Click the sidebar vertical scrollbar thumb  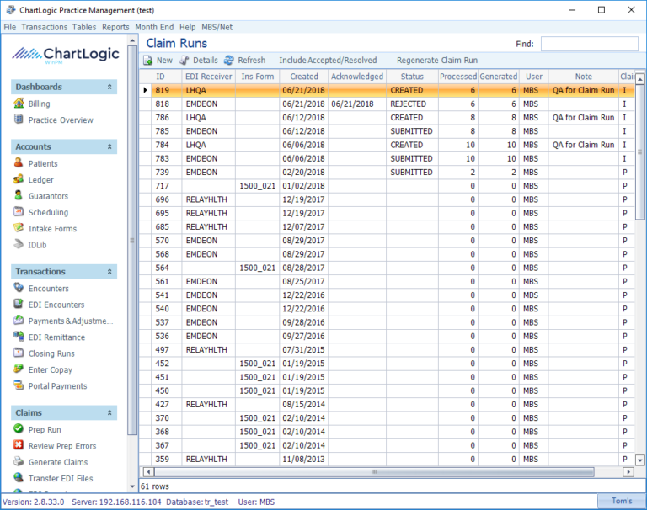point(132,241)
